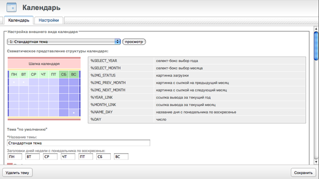Click the просмотр button

click(134, 42)
